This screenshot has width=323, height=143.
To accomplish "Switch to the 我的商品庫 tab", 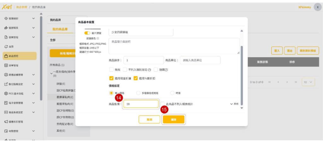I will coord(60,29).
